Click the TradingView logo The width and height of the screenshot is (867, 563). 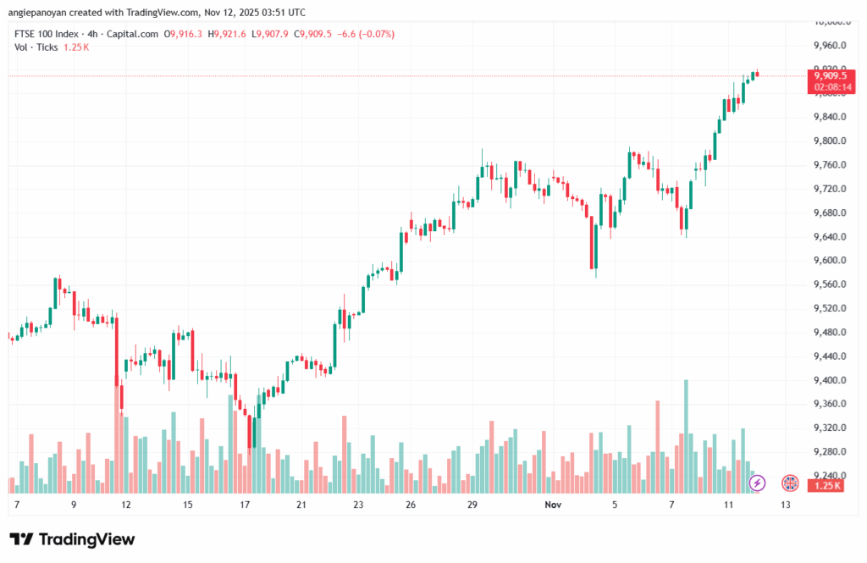(72, 539)
